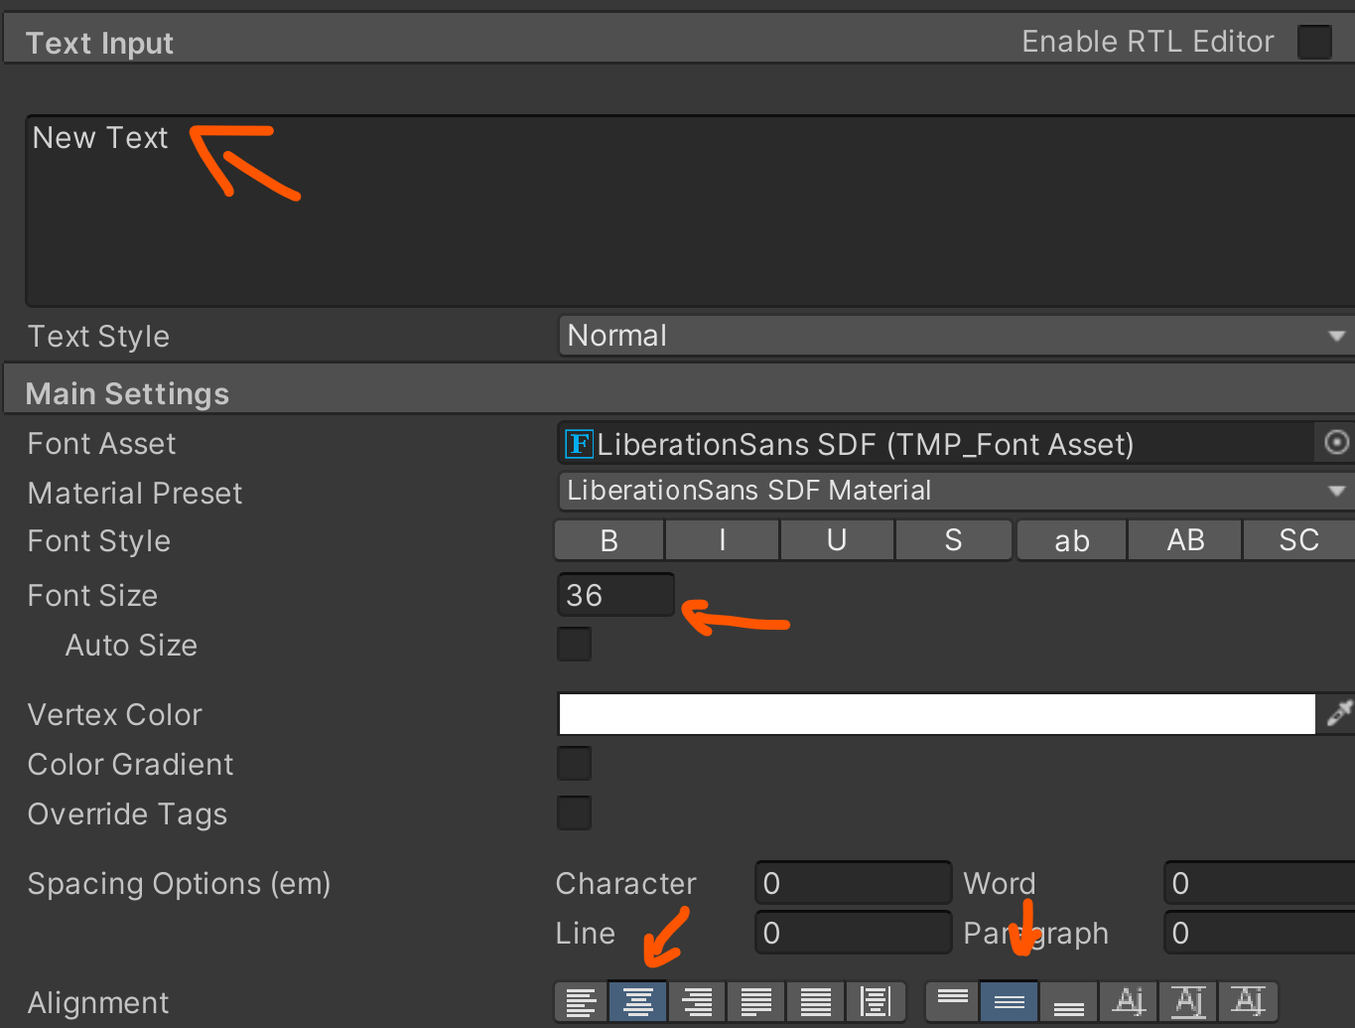Open Material Preset dropdown
The width and height of the screenshot is (1355, 1028).
point(956,491)
